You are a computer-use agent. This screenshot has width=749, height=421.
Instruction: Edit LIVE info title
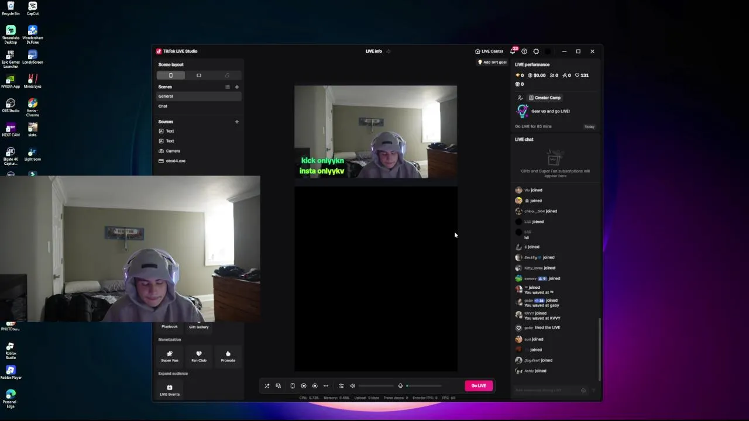[389, 51]
